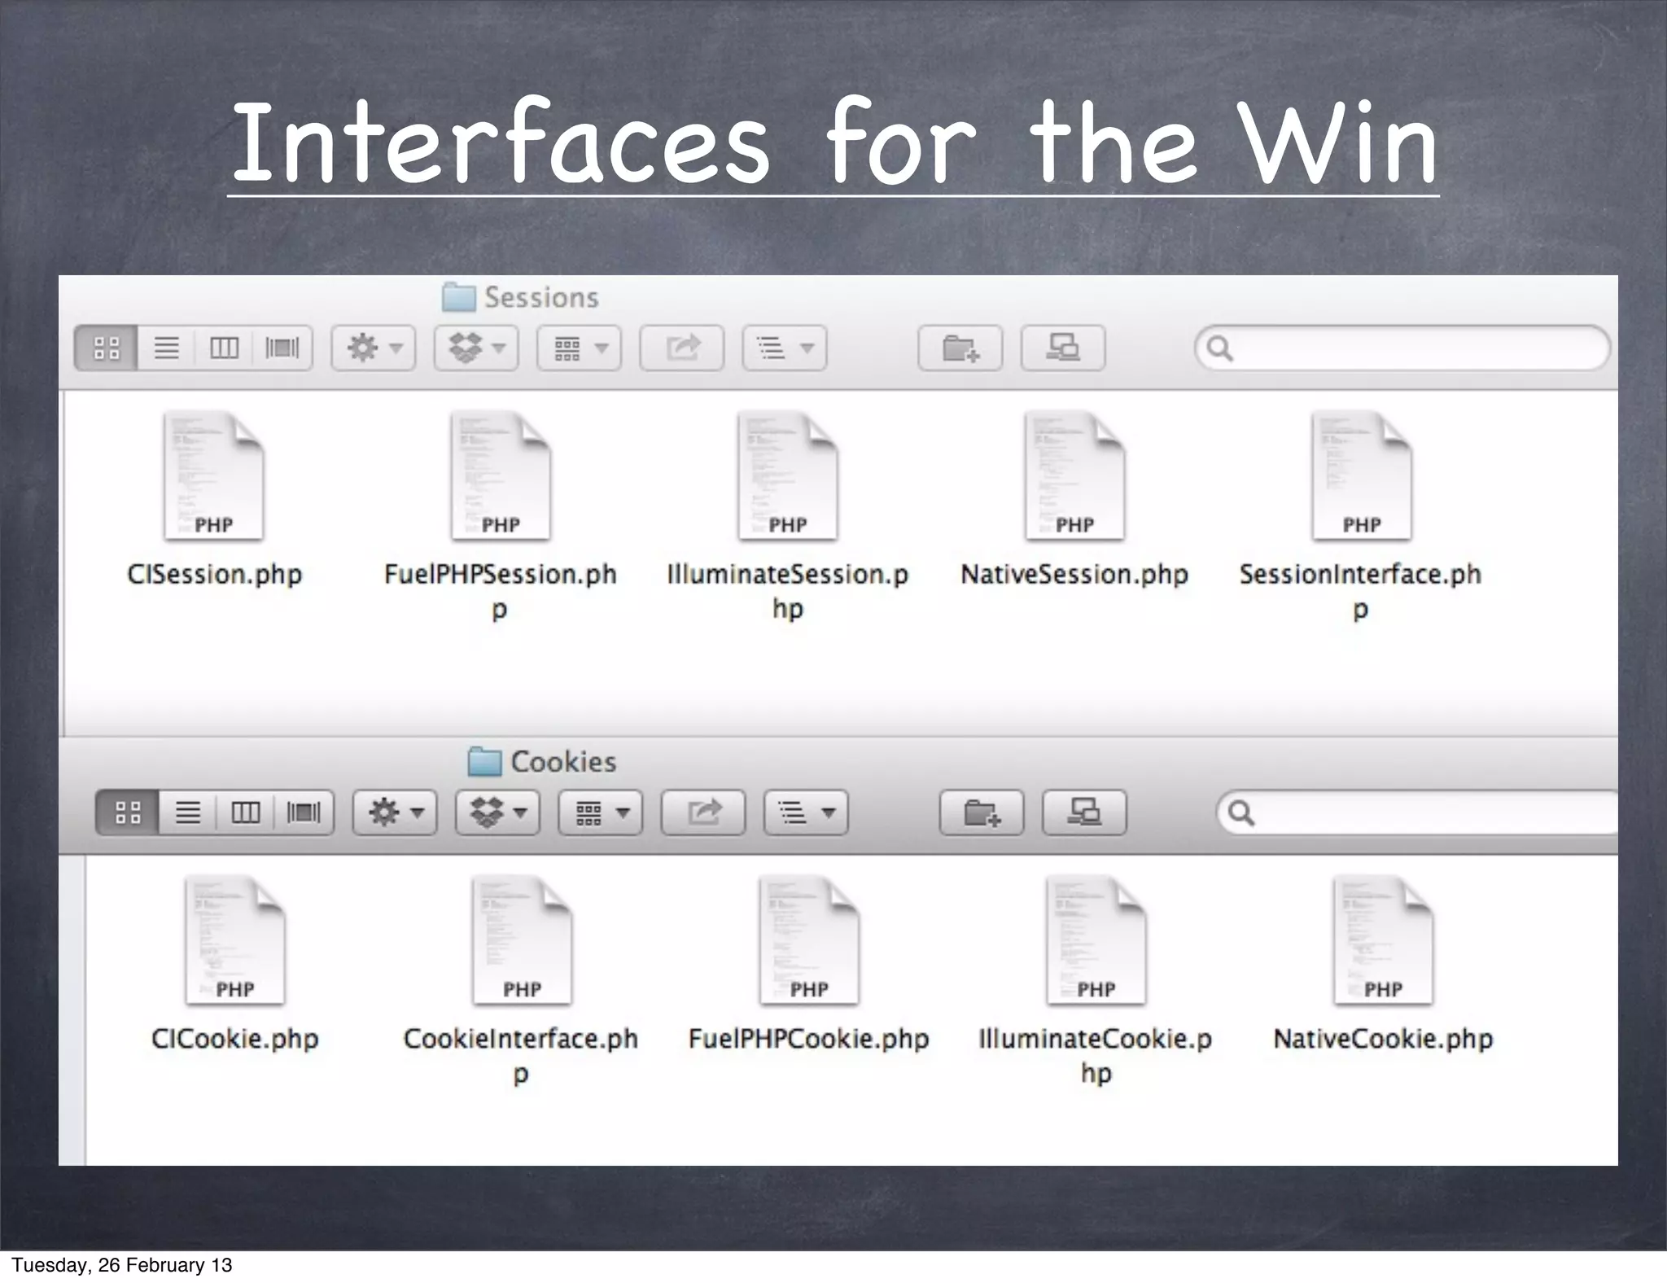Click the NativeCookie.php filename label

pyautogui.click(x=1383, y=1040)
